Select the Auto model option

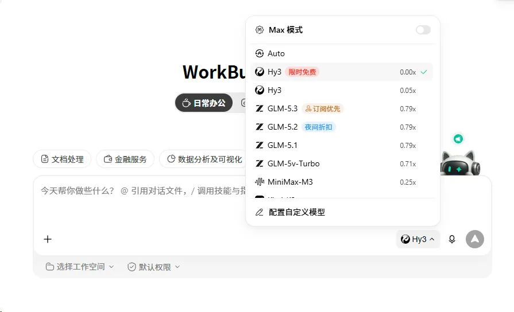(342, 53)
